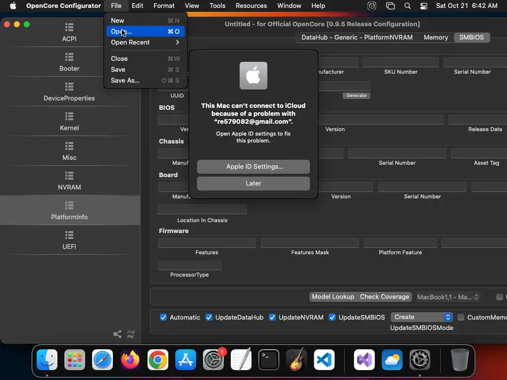Image resolution: width=507 pixels, height=380 pixels.
Task: Dismiss the iCloud dialog with Later
Action: pyautogui.click(x=253, y=183)
